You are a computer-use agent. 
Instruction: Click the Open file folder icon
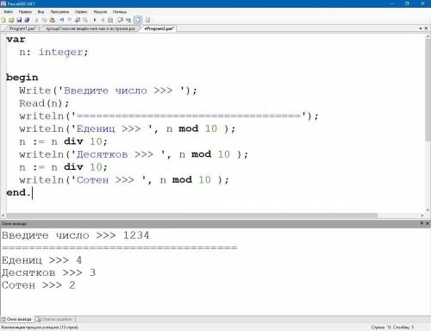[x=11, y=20]
